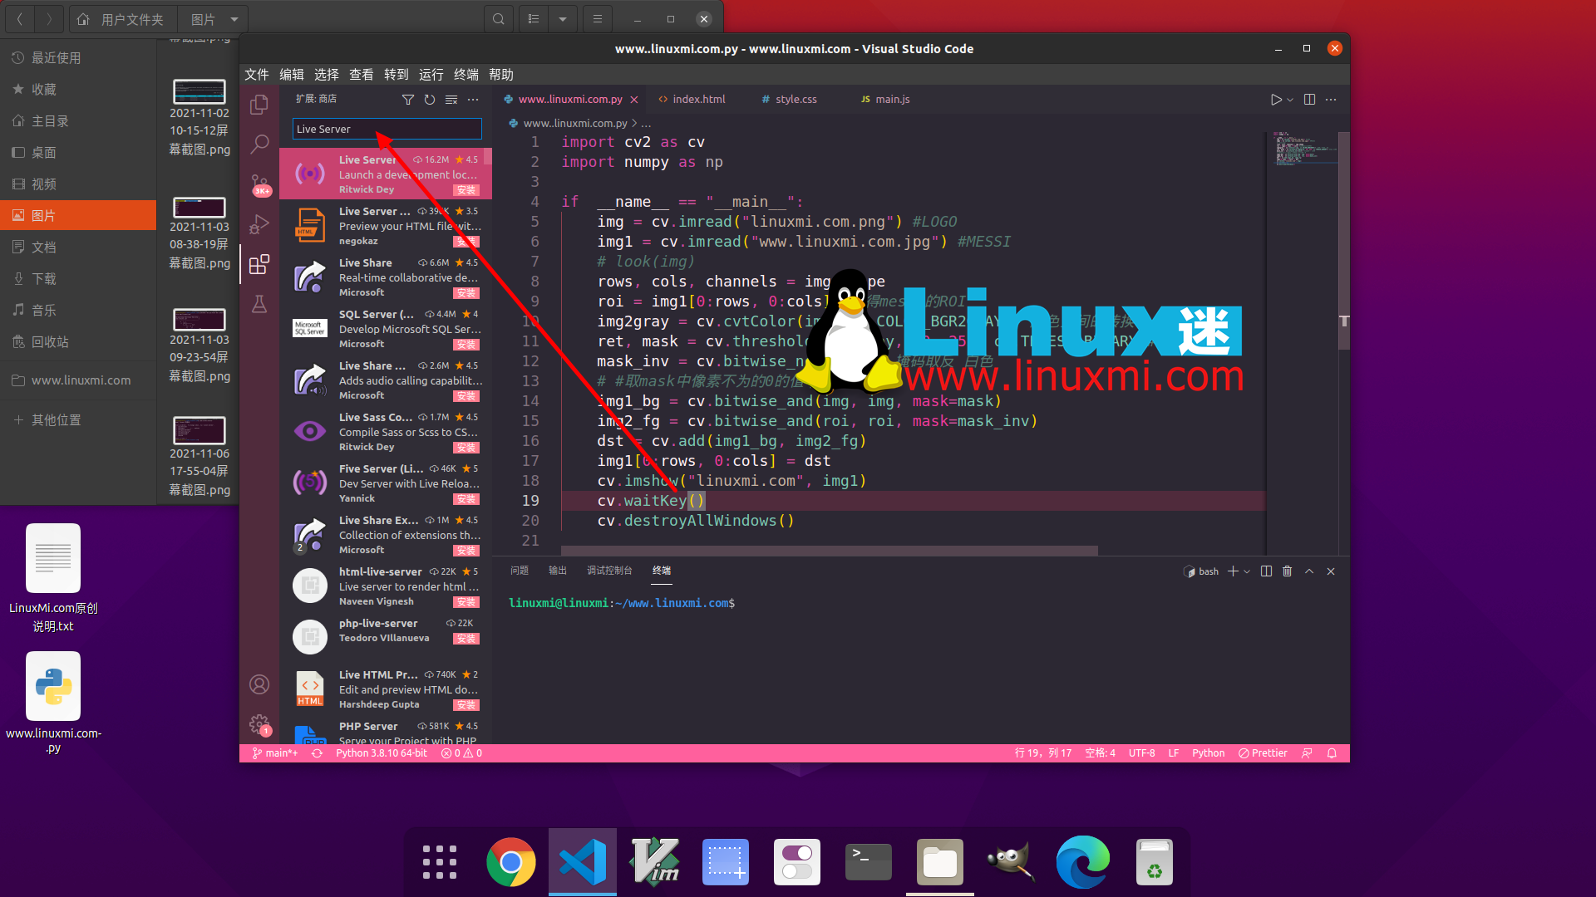Open Terminal from the dock
Screen dimensions: 1596x897
click(869, 862)
